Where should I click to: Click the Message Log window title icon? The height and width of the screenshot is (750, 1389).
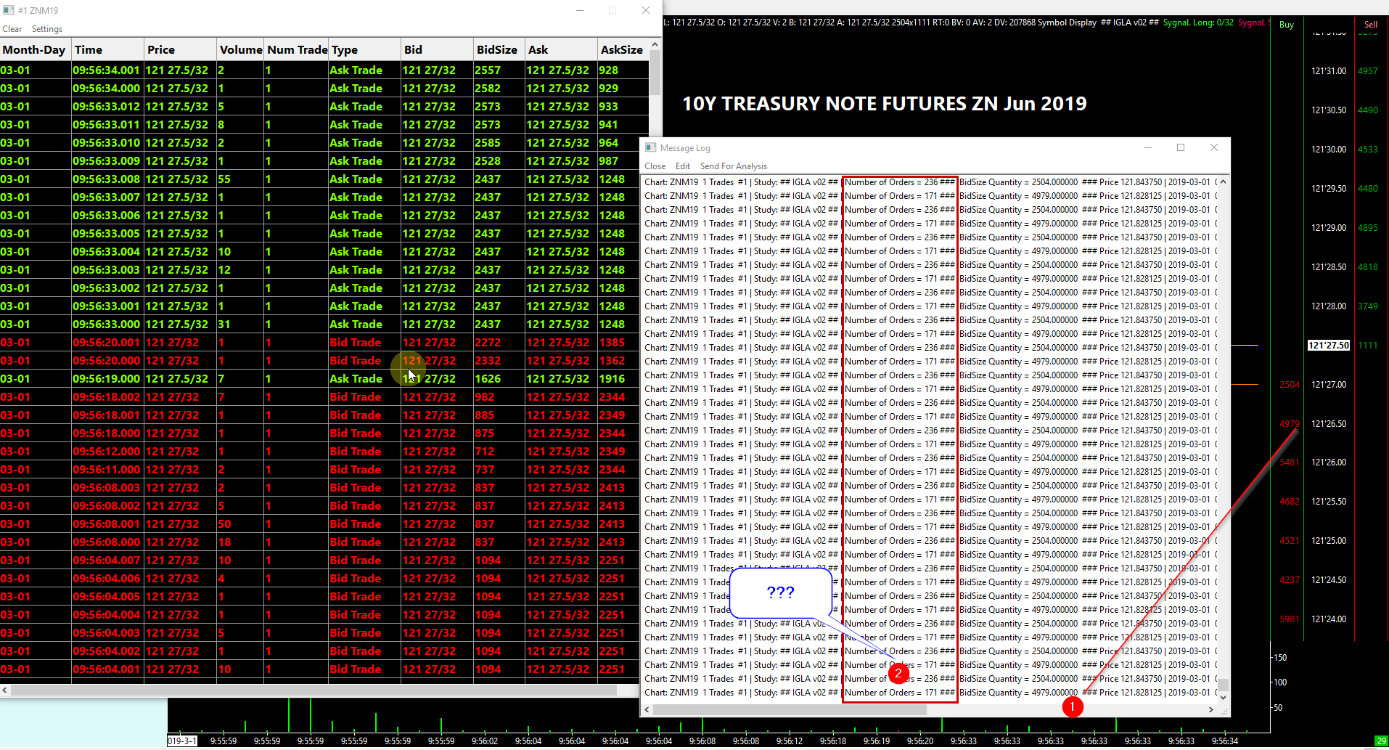point(650,147)
